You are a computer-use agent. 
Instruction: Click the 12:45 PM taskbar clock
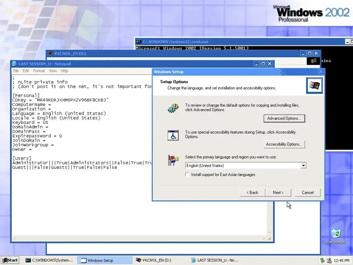pyautogui.click(x=342, y=261)
